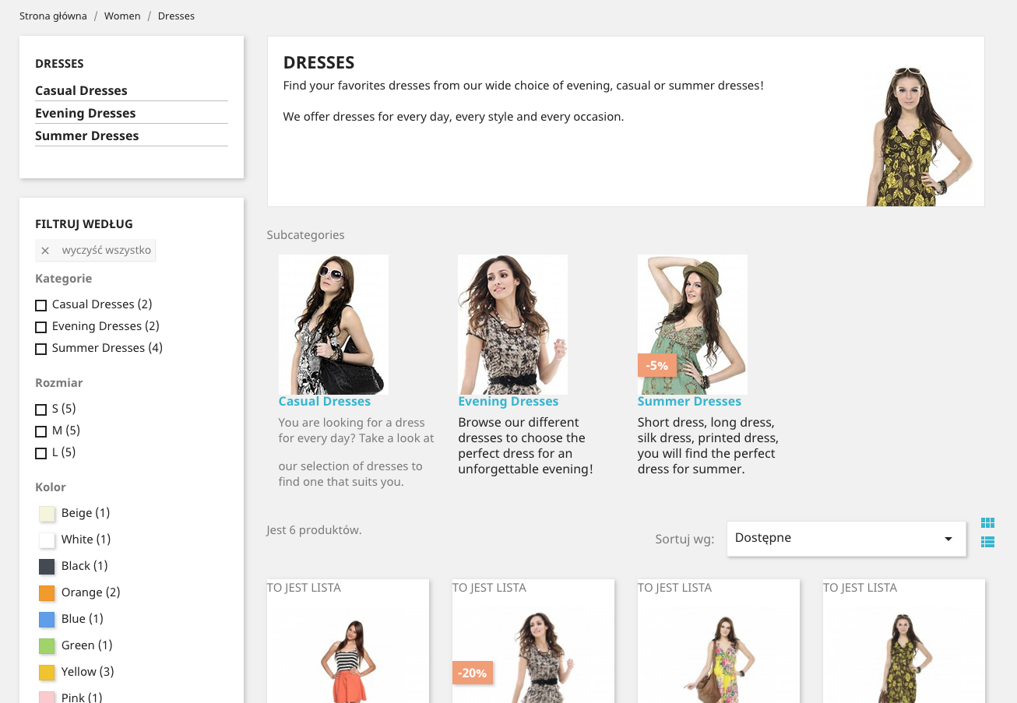The image size is (1017, 703).
Task: Click the 'Sortuj wg:' label
Action: tap(684, 539)
